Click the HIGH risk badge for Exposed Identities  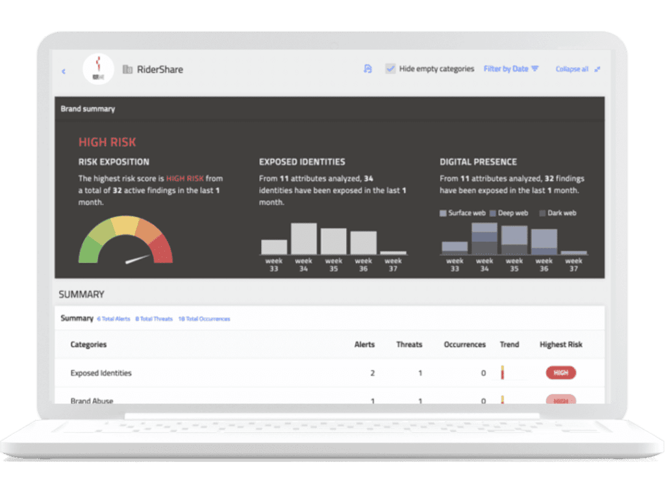coord(560,373)
